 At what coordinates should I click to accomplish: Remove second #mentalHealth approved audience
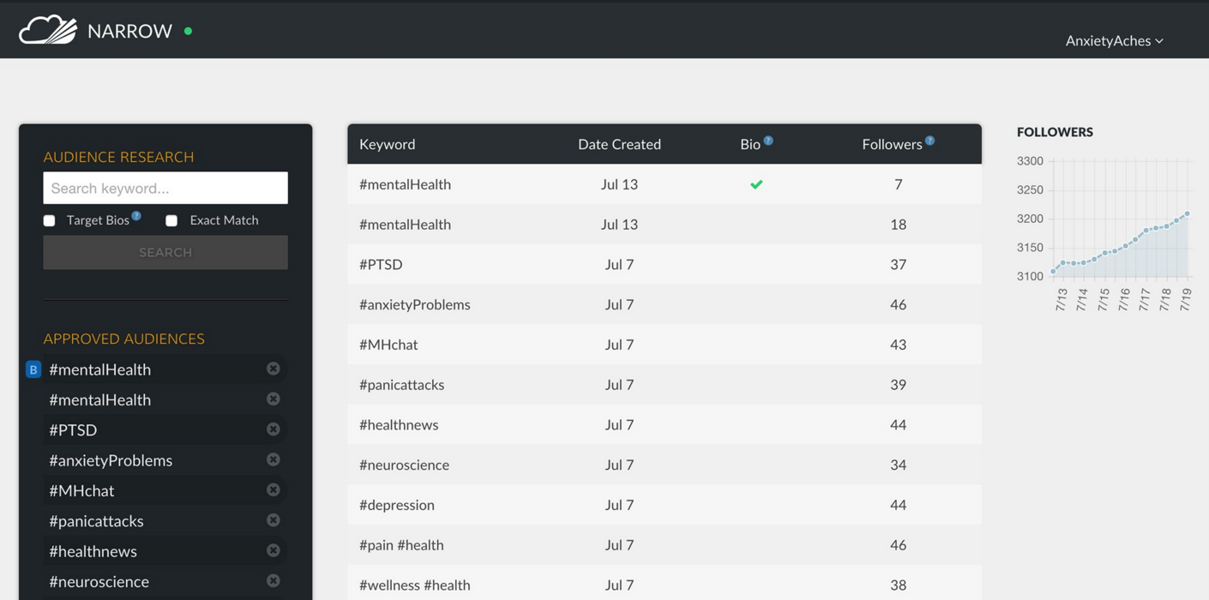coord(274,399)
